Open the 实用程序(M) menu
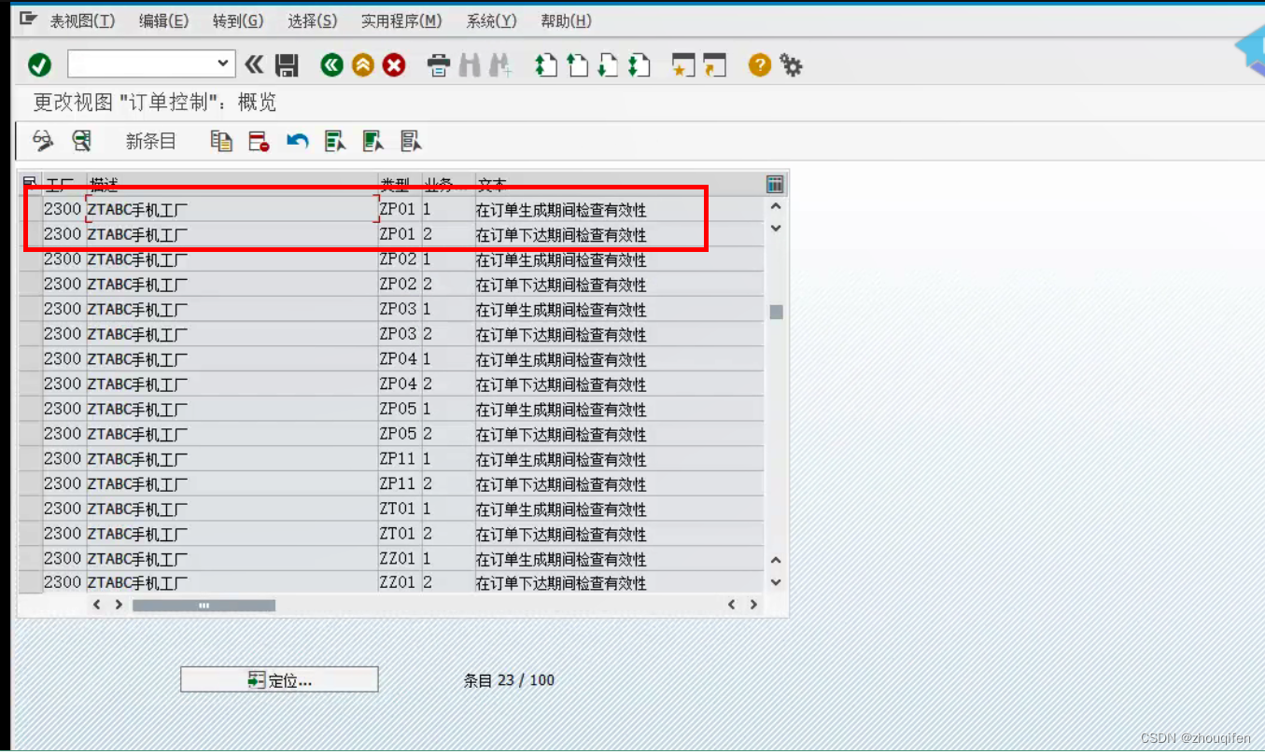 [402, 21]
